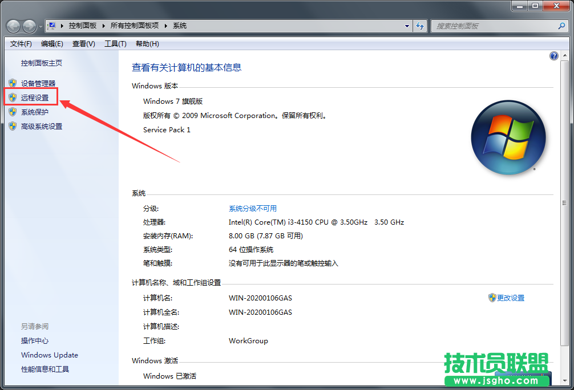Open 远程设置 (Remote settings) in sidebar
Image resolution: width=574 pixels, height=390 pixels.
click(34, 97)
